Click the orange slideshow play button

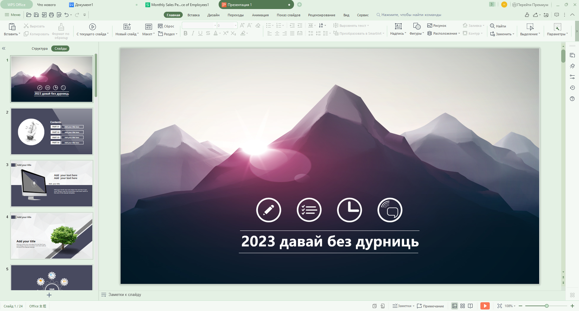(x=485, y=306)
